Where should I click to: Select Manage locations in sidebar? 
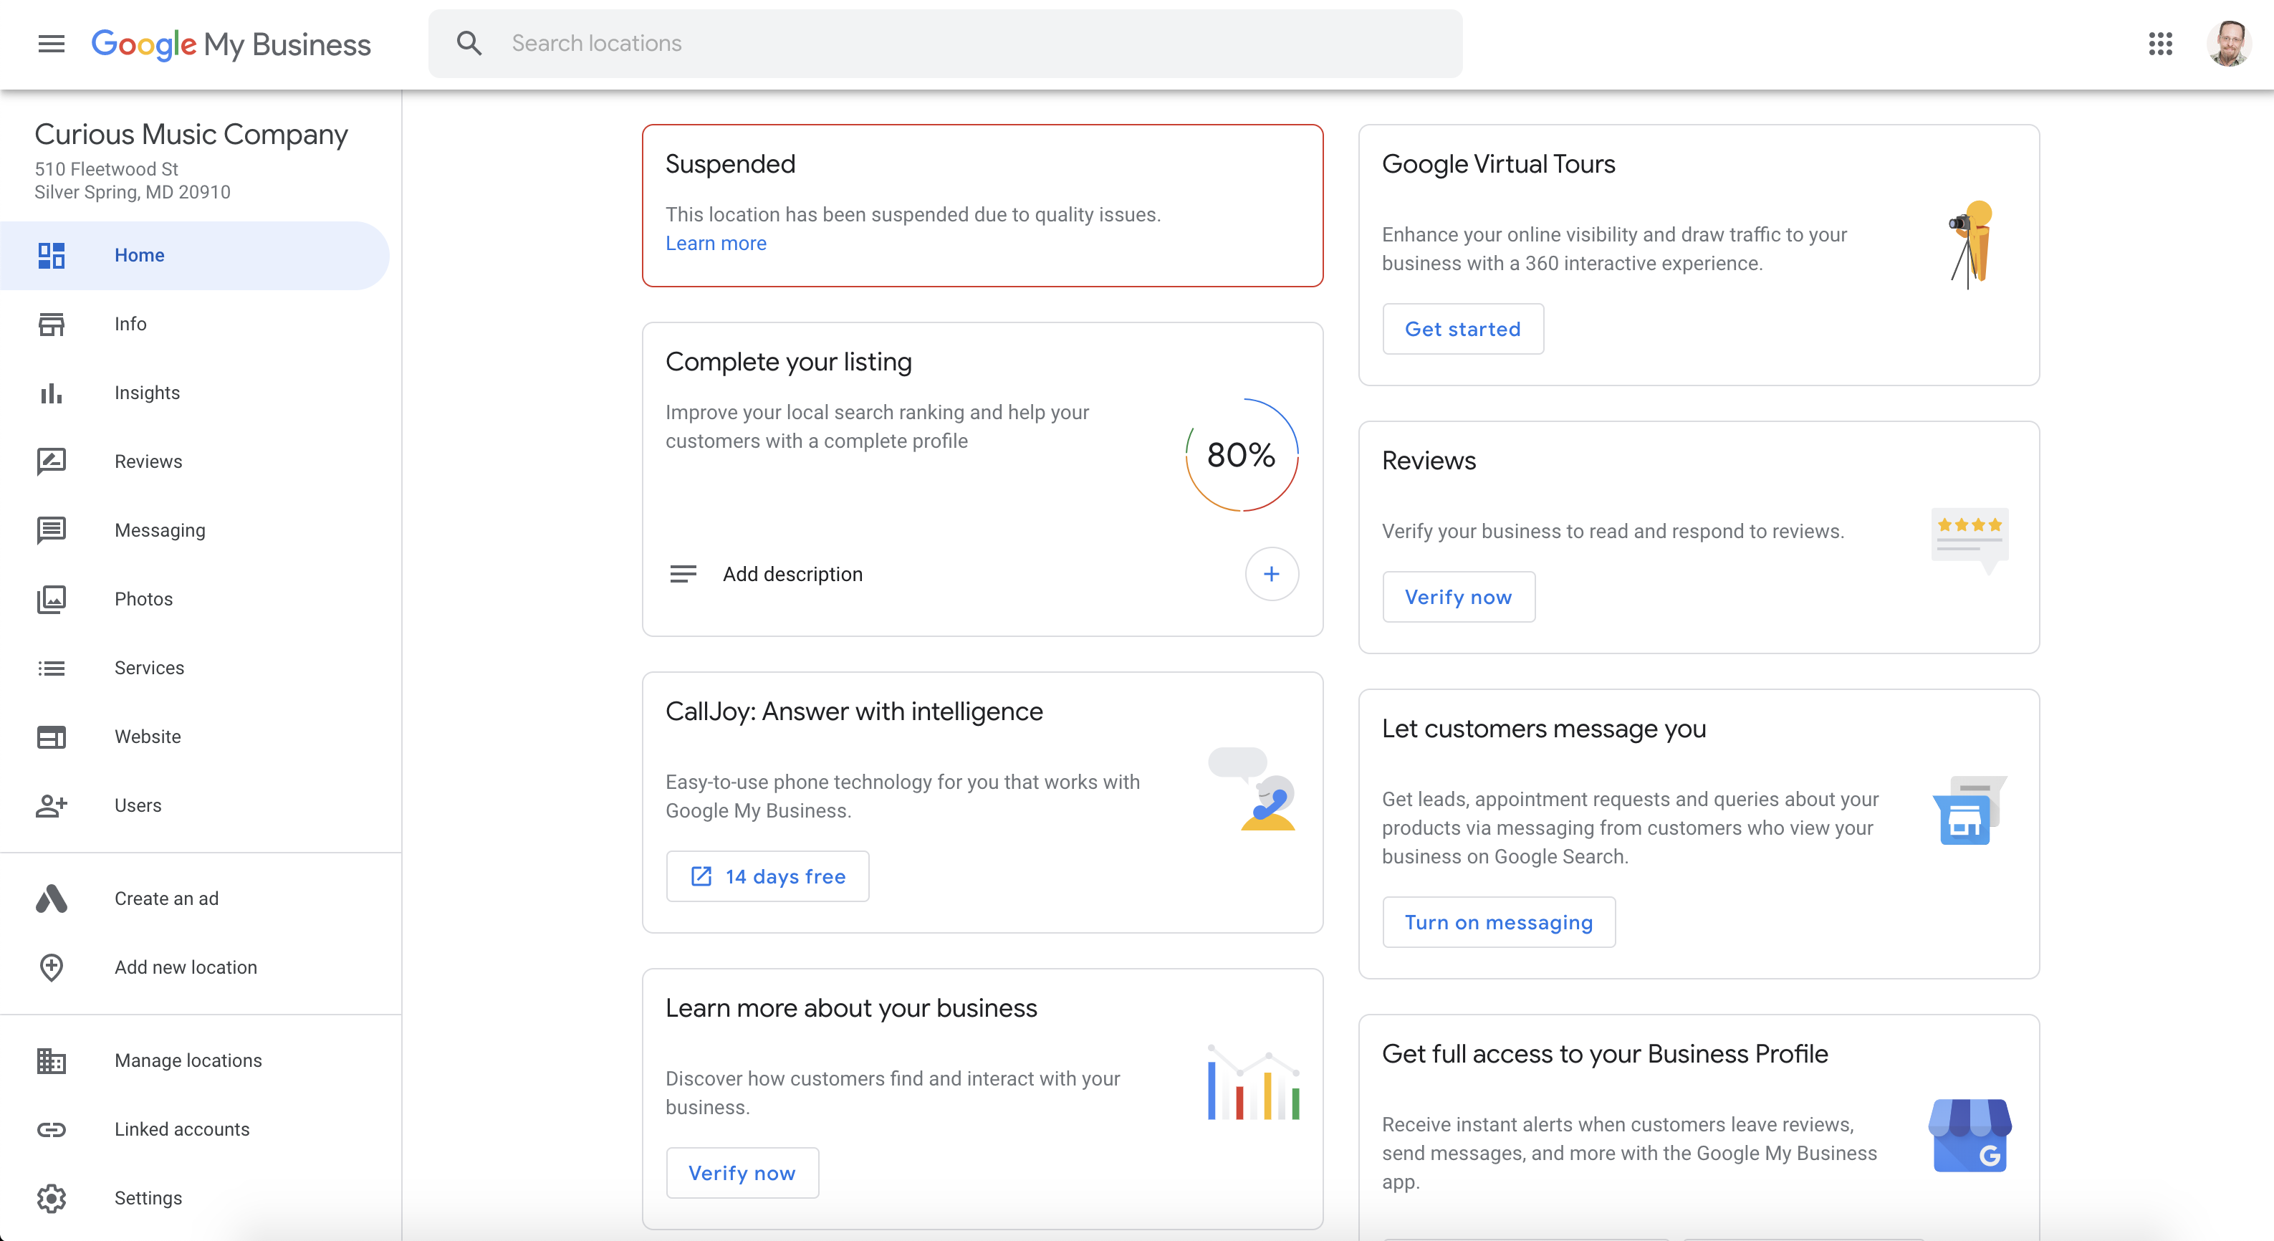coord(188,1060)
